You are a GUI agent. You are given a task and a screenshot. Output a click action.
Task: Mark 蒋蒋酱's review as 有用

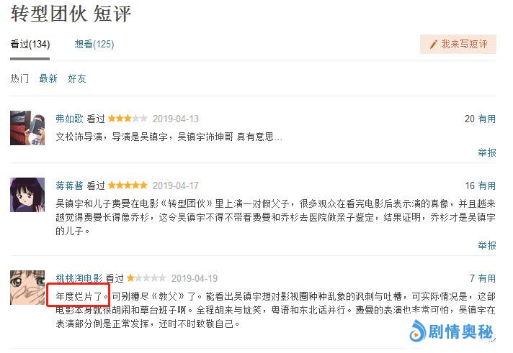(x=487, y=185)
